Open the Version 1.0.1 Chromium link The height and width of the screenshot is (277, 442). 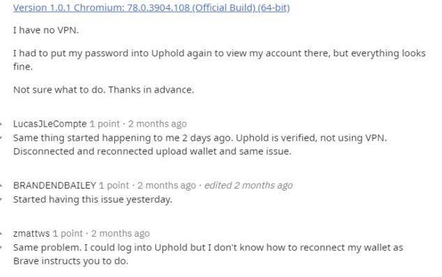pos(151,8)
